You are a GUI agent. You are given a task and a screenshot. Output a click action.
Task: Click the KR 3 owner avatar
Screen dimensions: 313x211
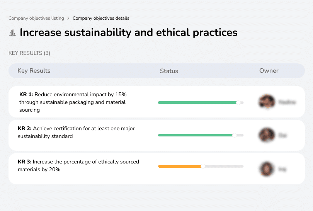pos(267,169)
